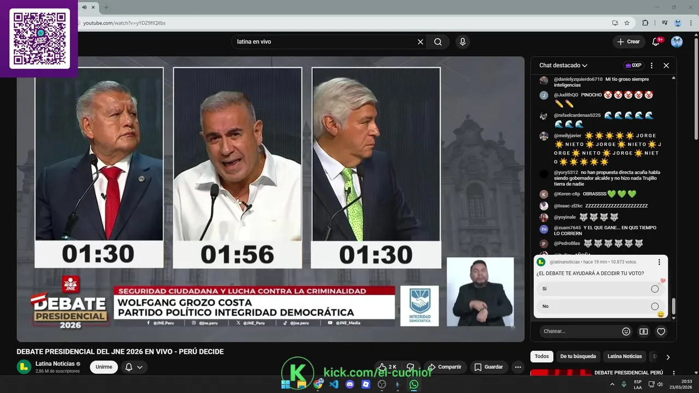Open chat header more options menu
Image resolution: width=699 pixels, height=393 pixels.
(x=651, y=65)
